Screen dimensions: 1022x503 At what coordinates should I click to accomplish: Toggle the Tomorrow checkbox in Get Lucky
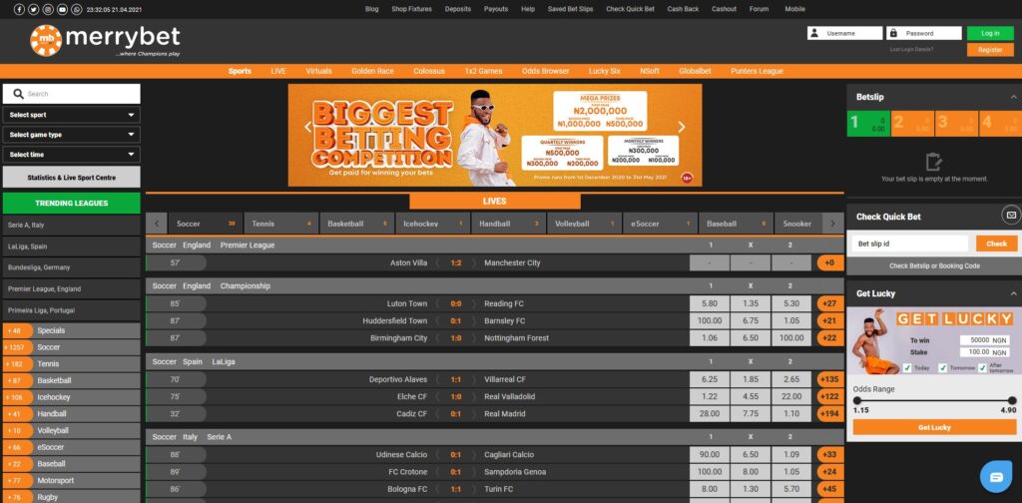tap(942, 368)
